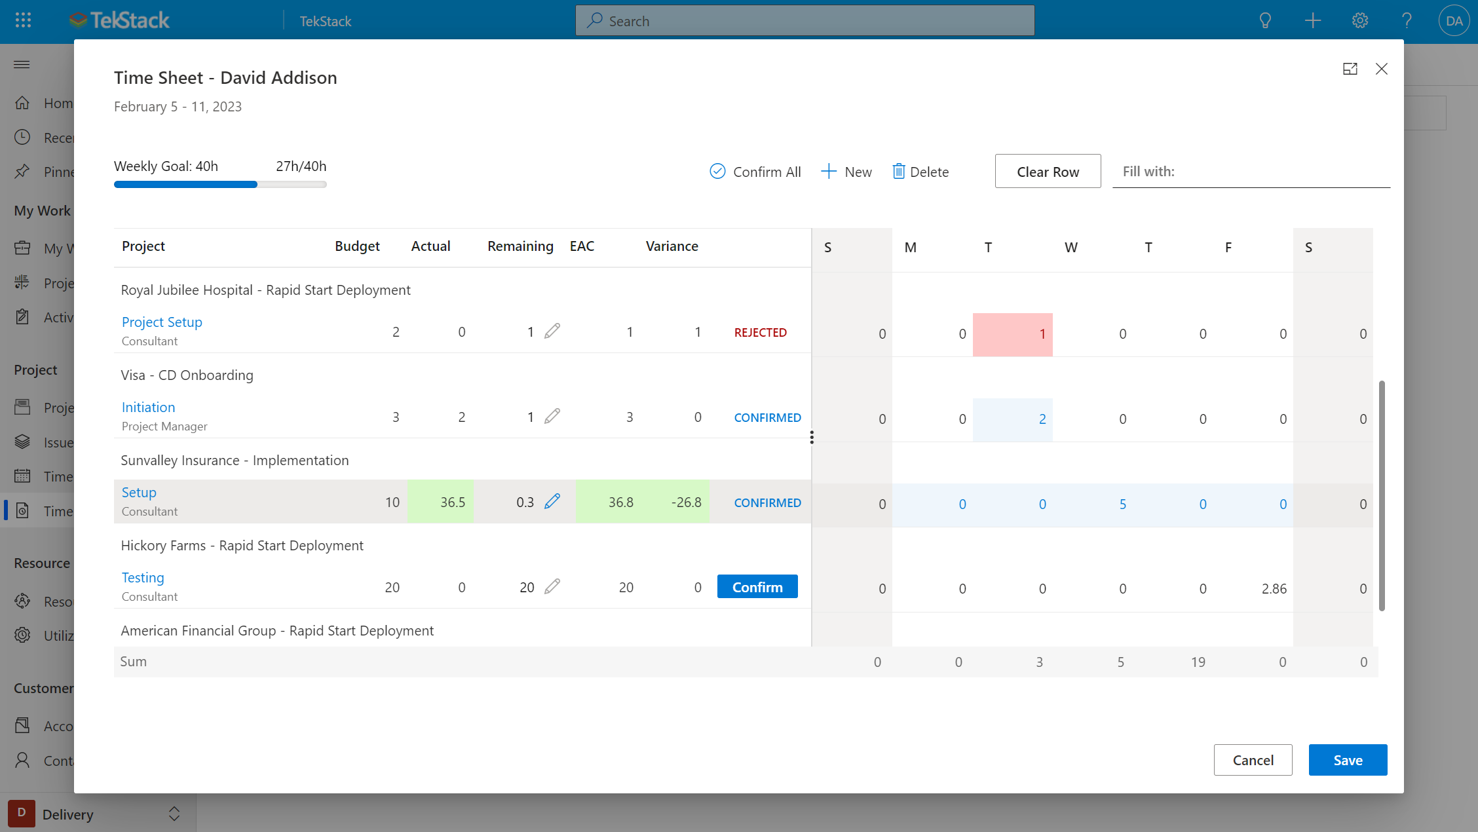Collapse the left navigation hamburger menu
Image resolution: width=1478 pixels, height=832 pixels.
point(22,64)
